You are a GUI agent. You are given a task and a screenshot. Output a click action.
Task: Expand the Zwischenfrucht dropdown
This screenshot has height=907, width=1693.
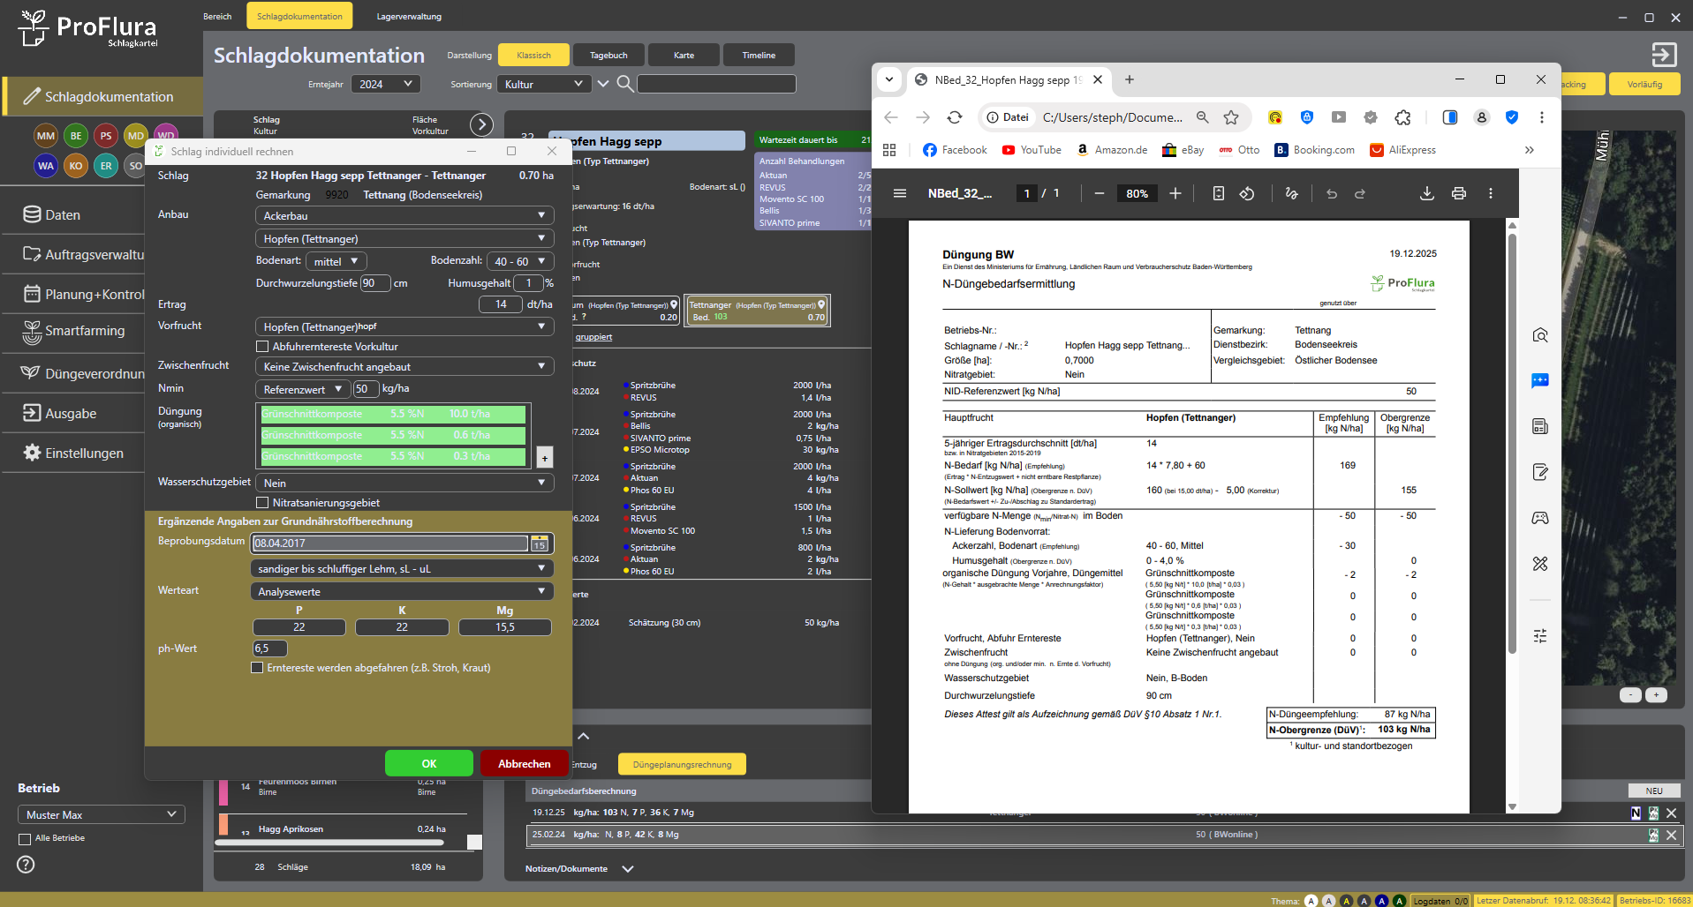click(x=404, y=367)
